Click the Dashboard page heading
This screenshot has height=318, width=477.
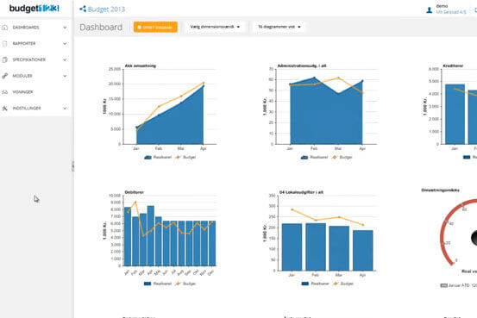coord(101,27)
